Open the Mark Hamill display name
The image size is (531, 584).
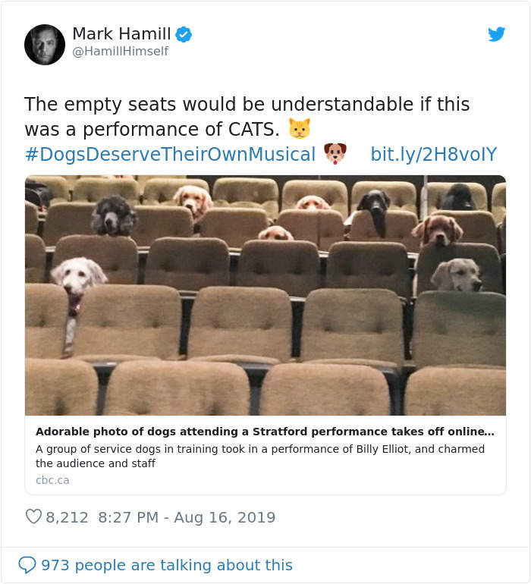point(121,34)
